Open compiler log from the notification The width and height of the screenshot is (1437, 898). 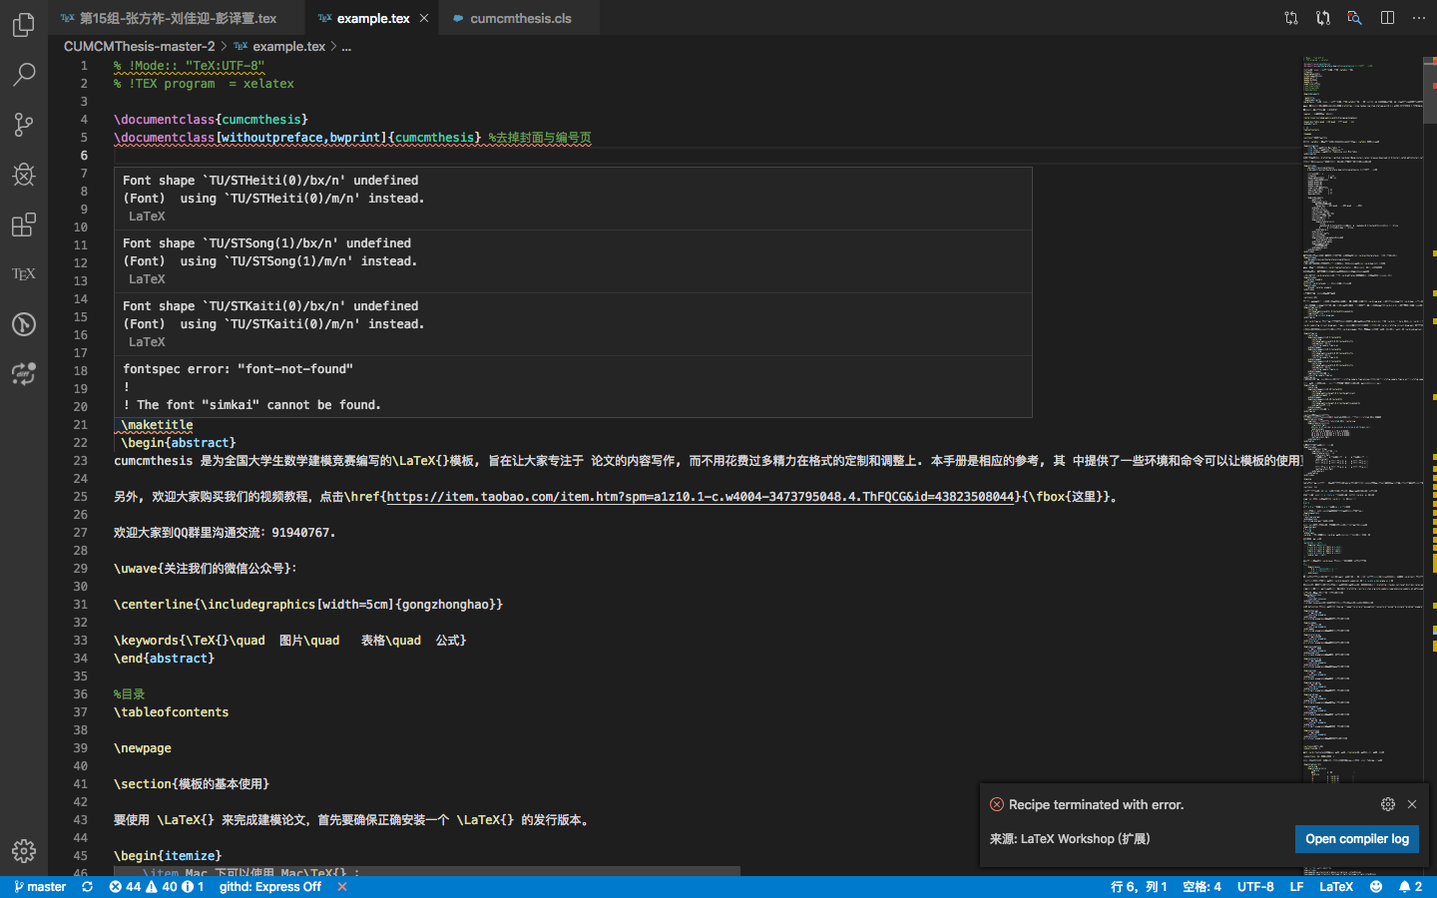pyautogui.click(x=1357, y=839)
